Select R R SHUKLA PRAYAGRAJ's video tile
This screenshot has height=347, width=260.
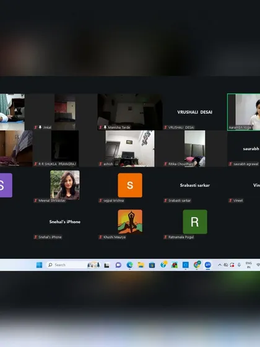click(65, 149)
